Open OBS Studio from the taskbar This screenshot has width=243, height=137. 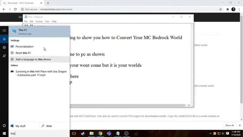126,134
